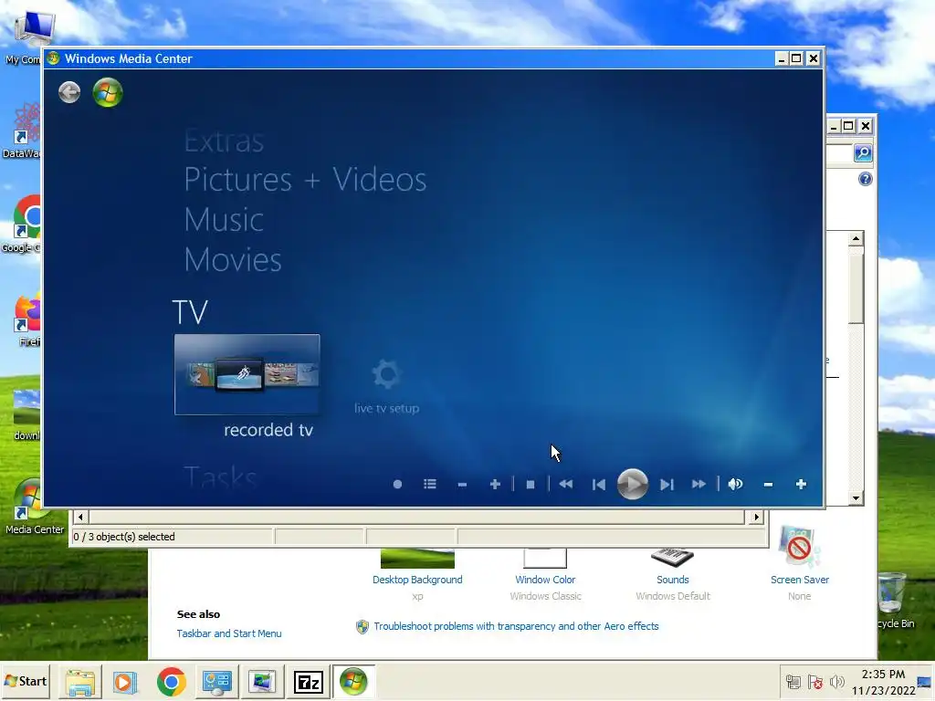The image size is (935, 701).
Task: Open the recorded tv tile
Action: tap(247, 374)
